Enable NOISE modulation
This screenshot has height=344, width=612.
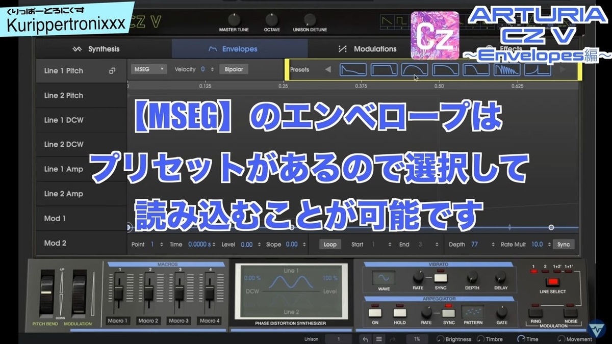(570, 313)
